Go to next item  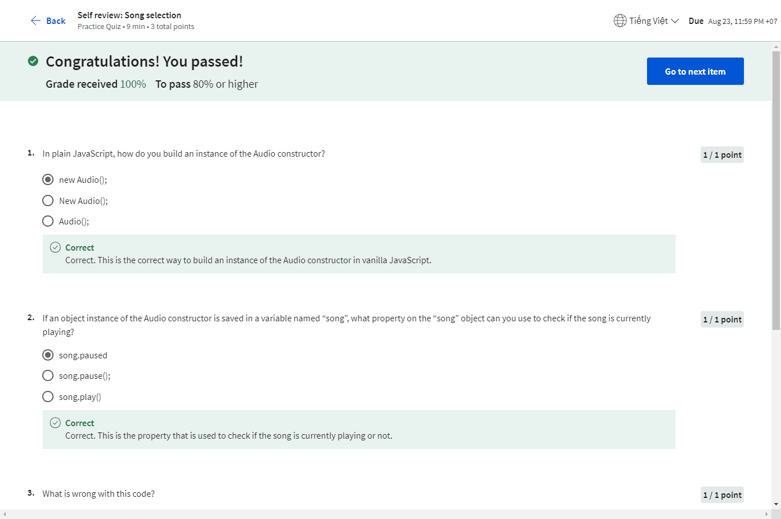695,71
